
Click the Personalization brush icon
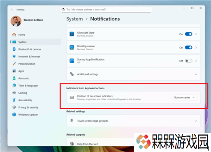click(x=14, y=64)
